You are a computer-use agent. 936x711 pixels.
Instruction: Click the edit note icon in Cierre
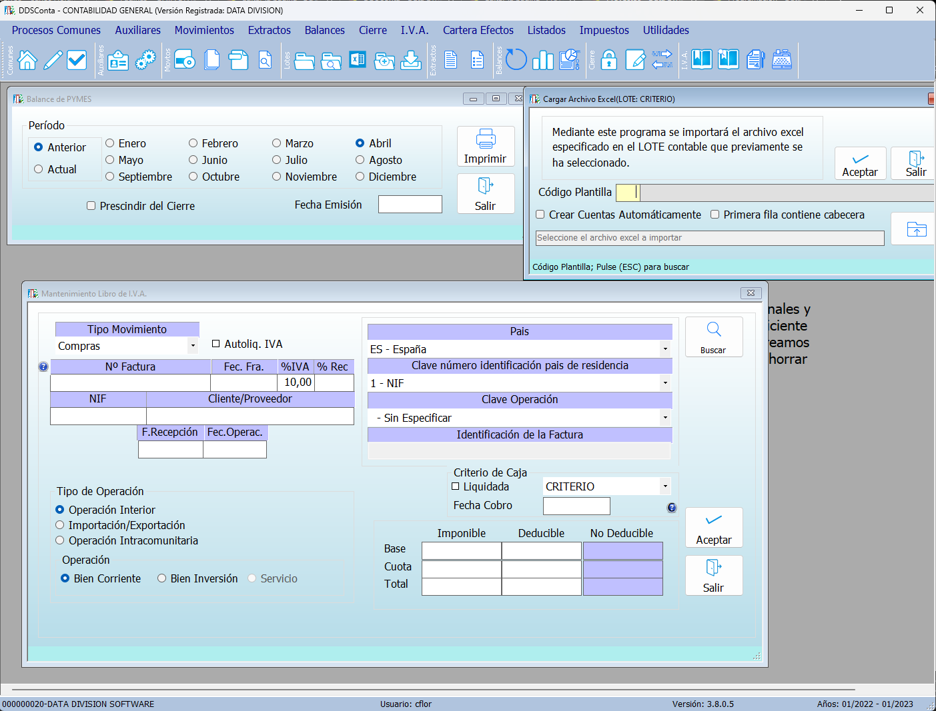[x=635, y=60]
